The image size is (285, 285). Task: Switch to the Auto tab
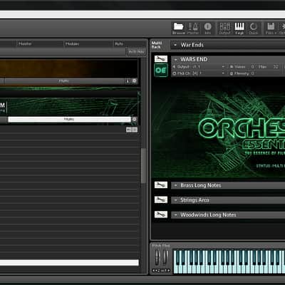[x=119, y=43]
